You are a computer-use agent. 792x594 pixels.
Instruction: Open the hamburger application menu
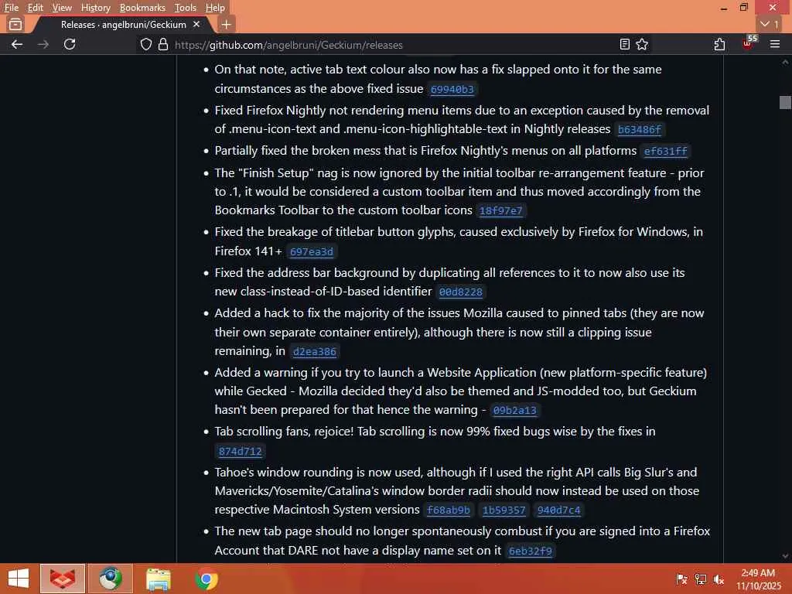775,44
